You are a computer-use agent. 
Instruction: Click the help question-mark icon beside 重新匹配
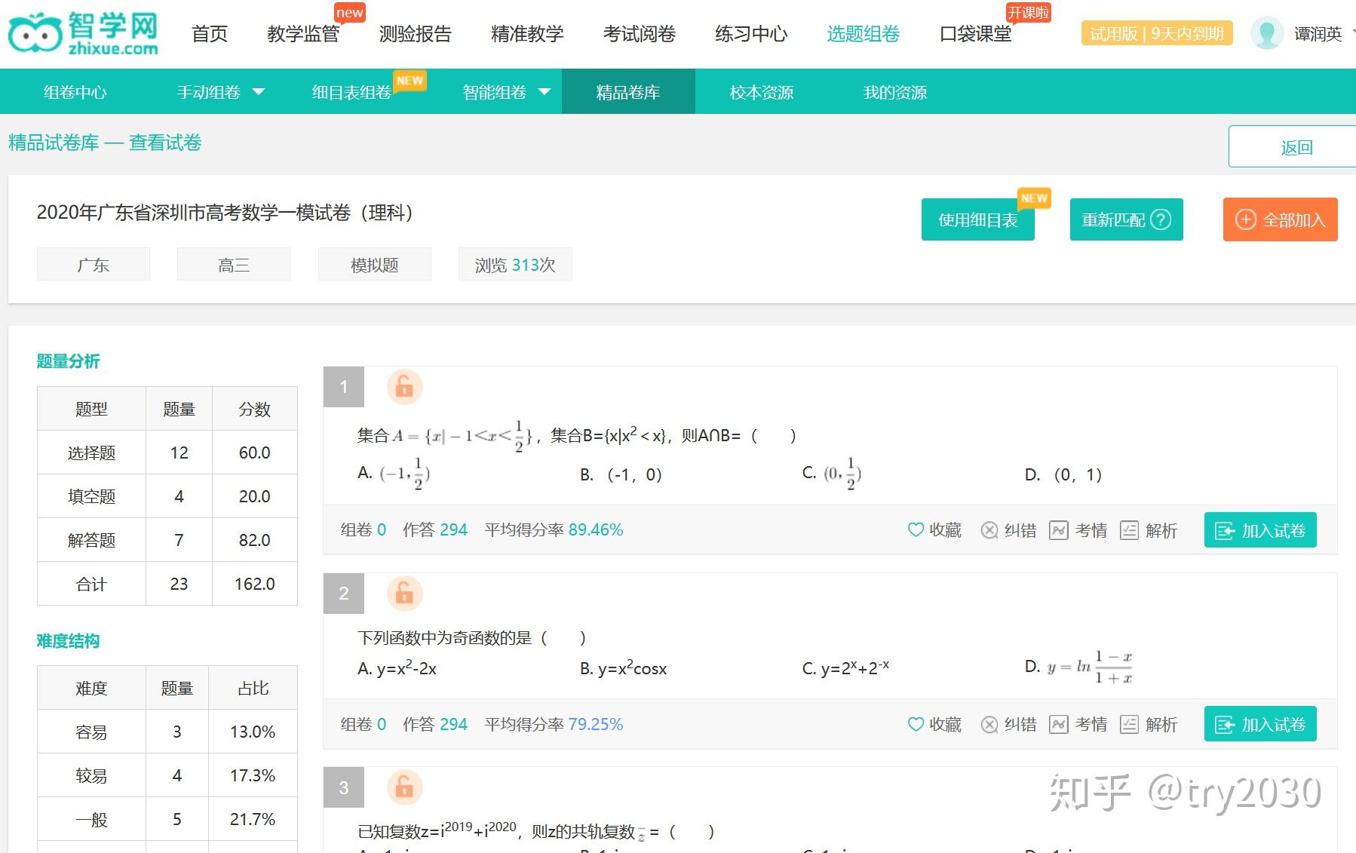coord(1160,219)
